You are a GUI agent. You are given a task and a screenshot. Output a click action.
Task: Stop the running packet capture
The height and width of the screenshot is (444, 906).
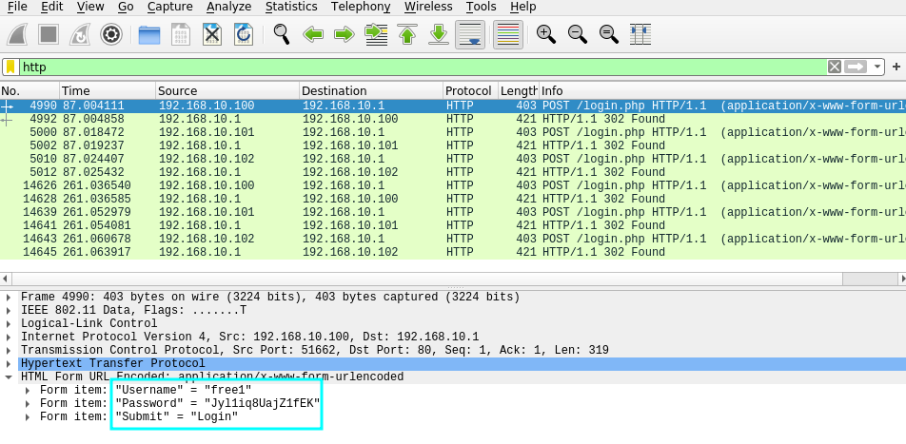tap(49, 35)
